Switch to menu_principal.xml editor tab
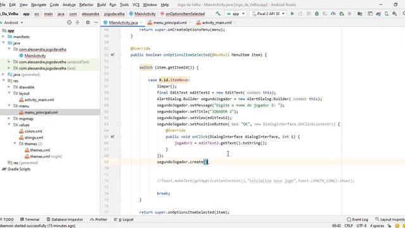405x228 pixels. coord(170,23)
